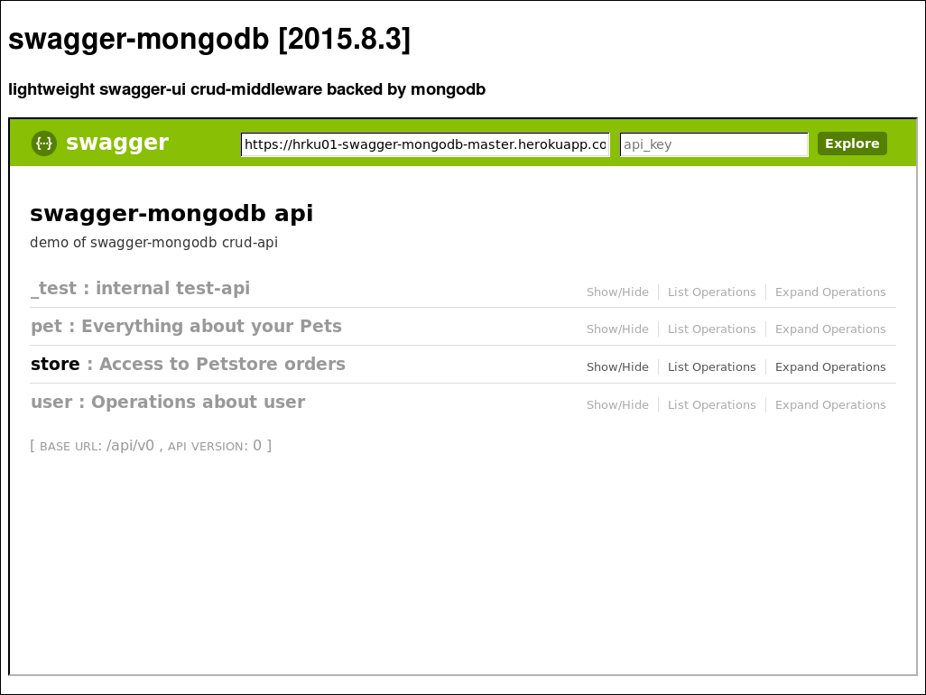Click the 'lightweight swagger-ui crud-middleware' subtitle
Image resolution: width=926 pixels, height=695 pixels.
point(247,89)
